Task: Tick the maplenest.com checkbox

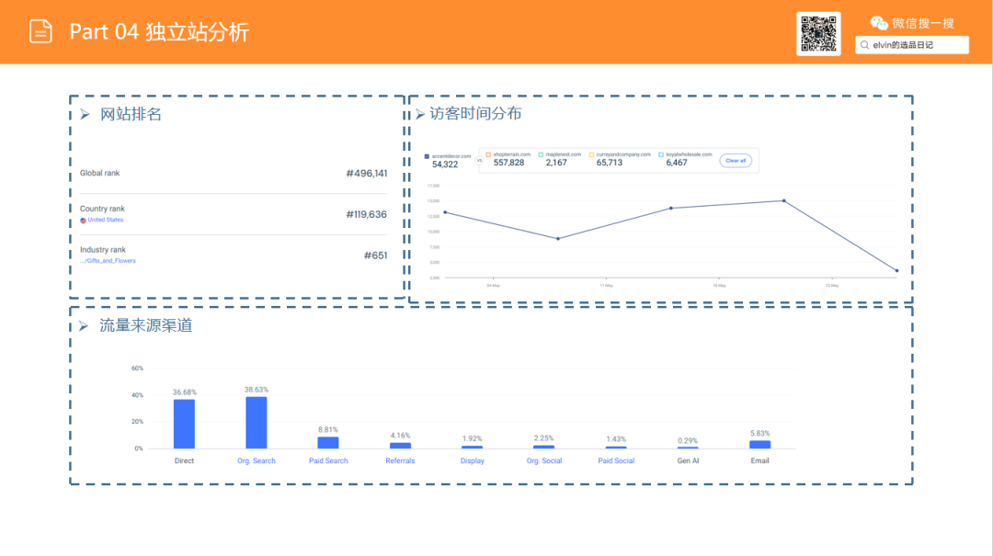Action: 541,154
